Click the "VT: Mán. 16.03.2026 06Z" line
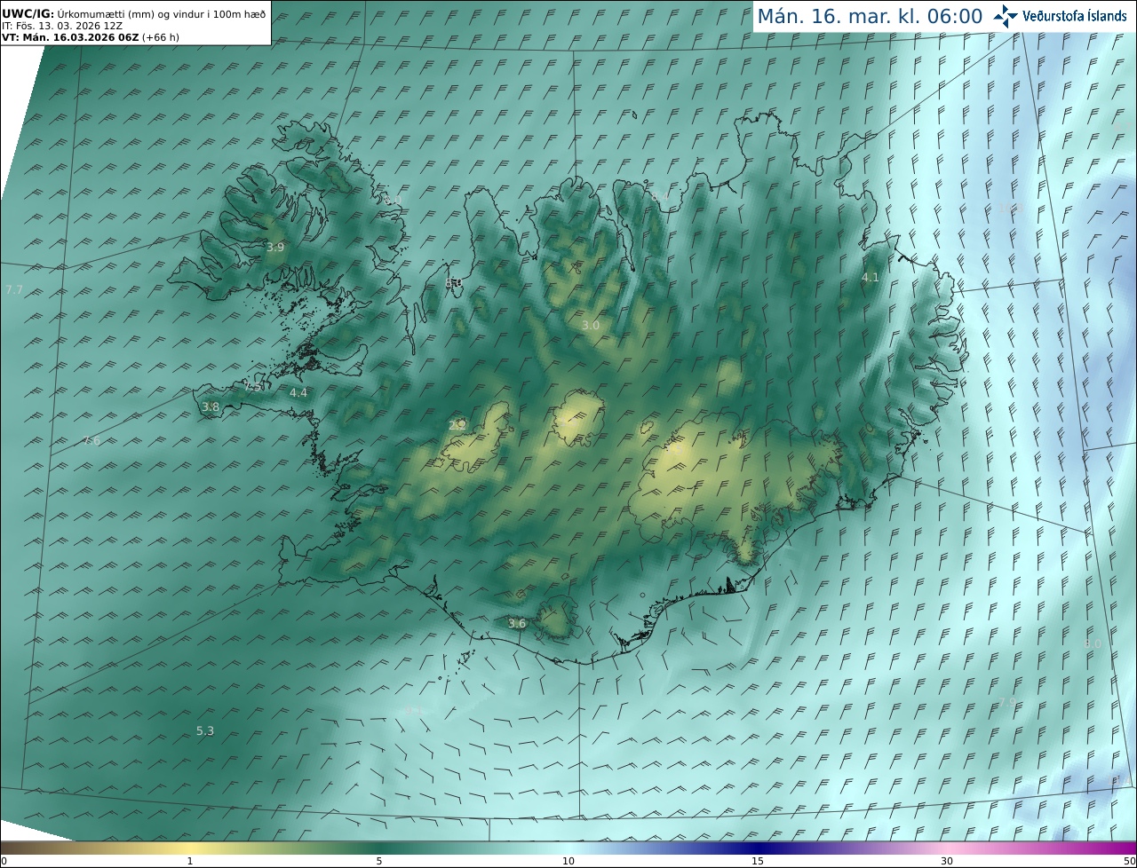Viewport: 1137px width, 868px height. 90,37
